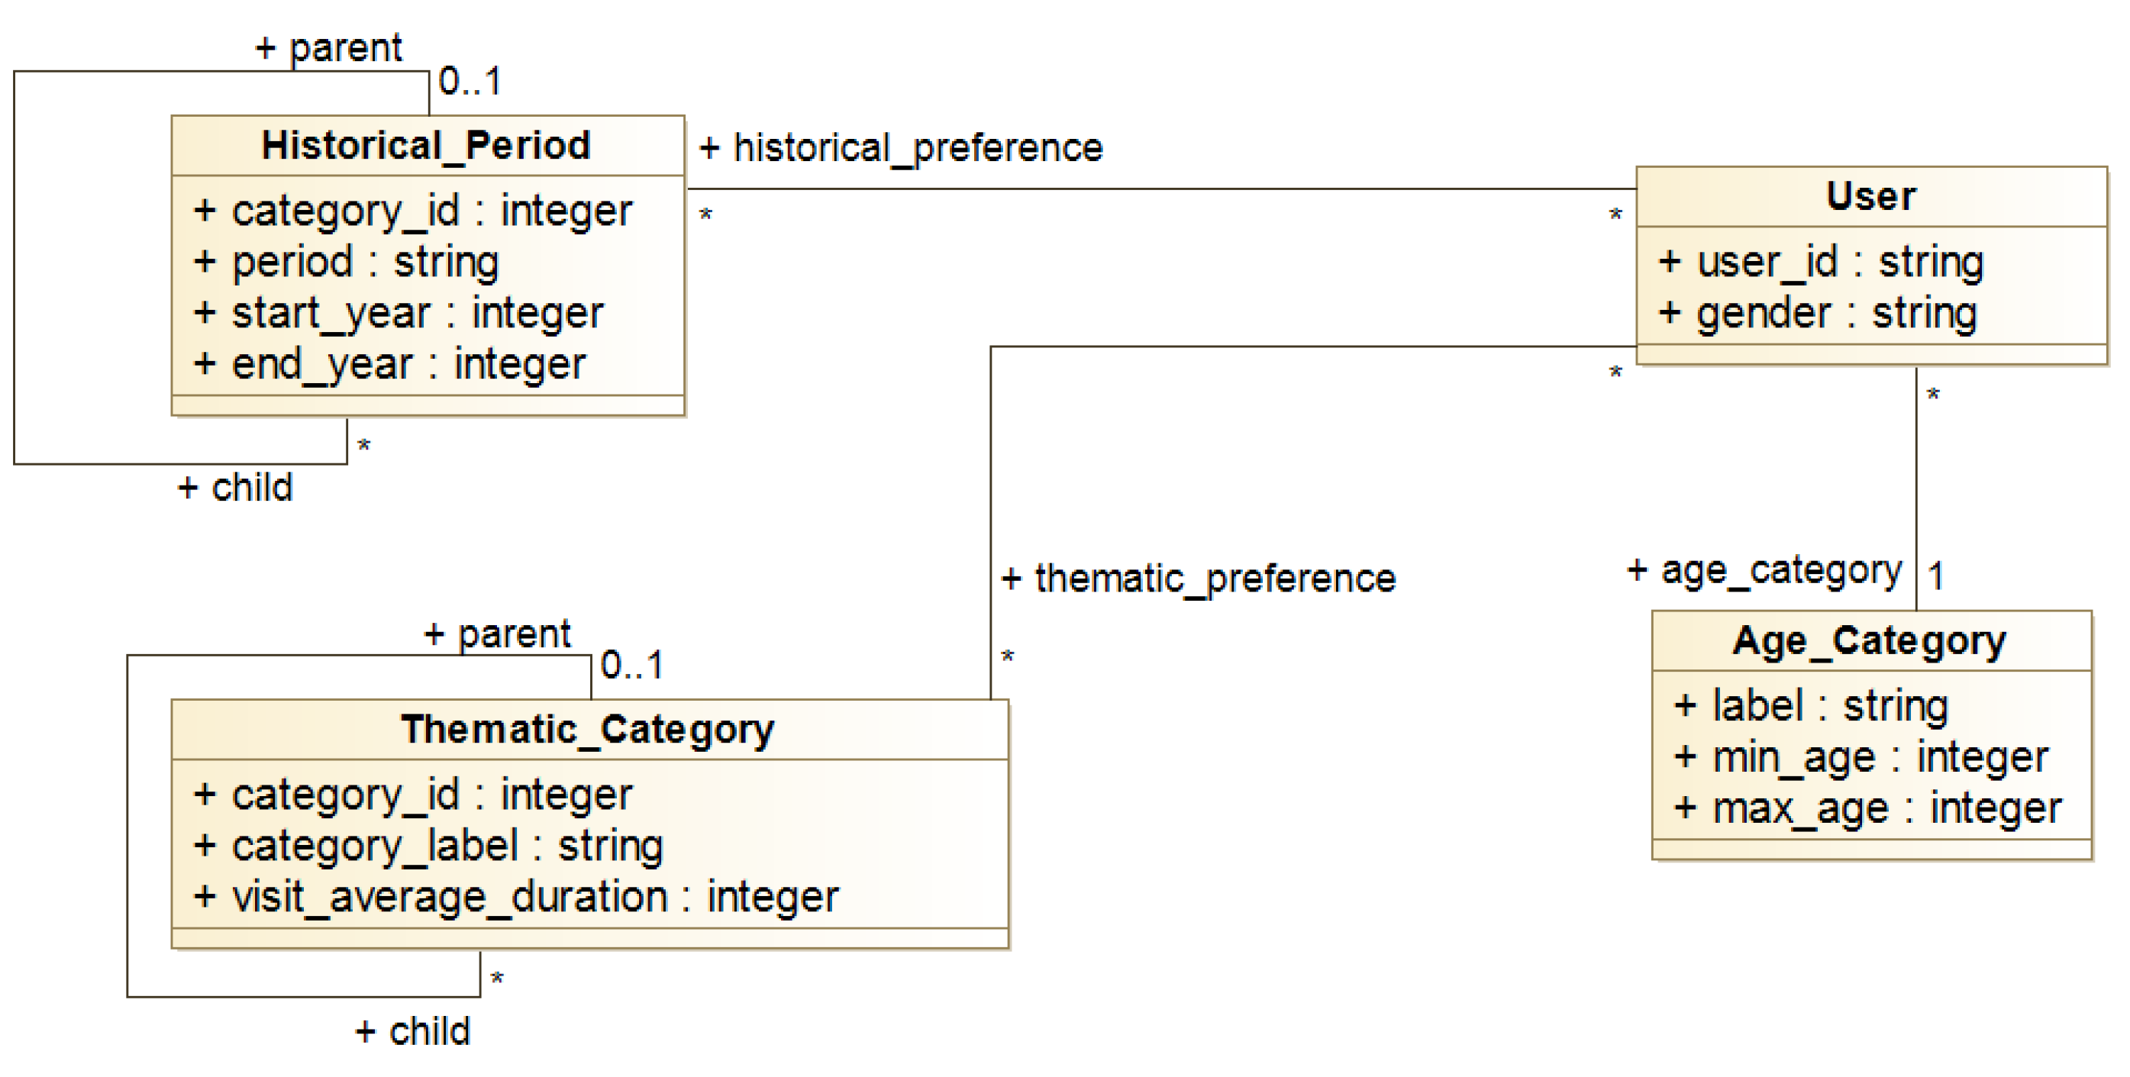Select the historical_preference association label
2130x1077 pixels.
tap(902, 149)
